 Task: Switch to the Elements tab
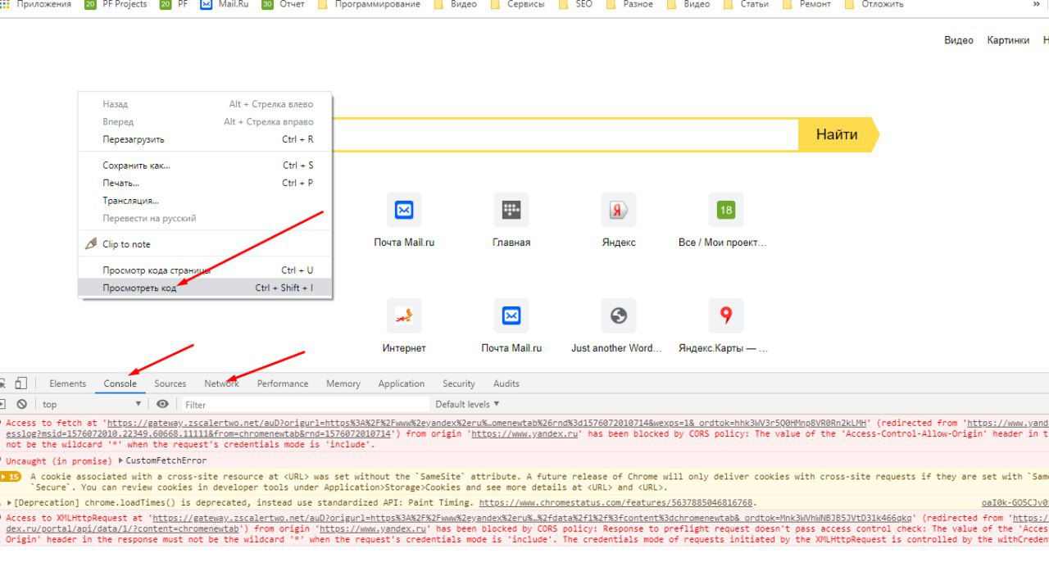coord(67,383)
